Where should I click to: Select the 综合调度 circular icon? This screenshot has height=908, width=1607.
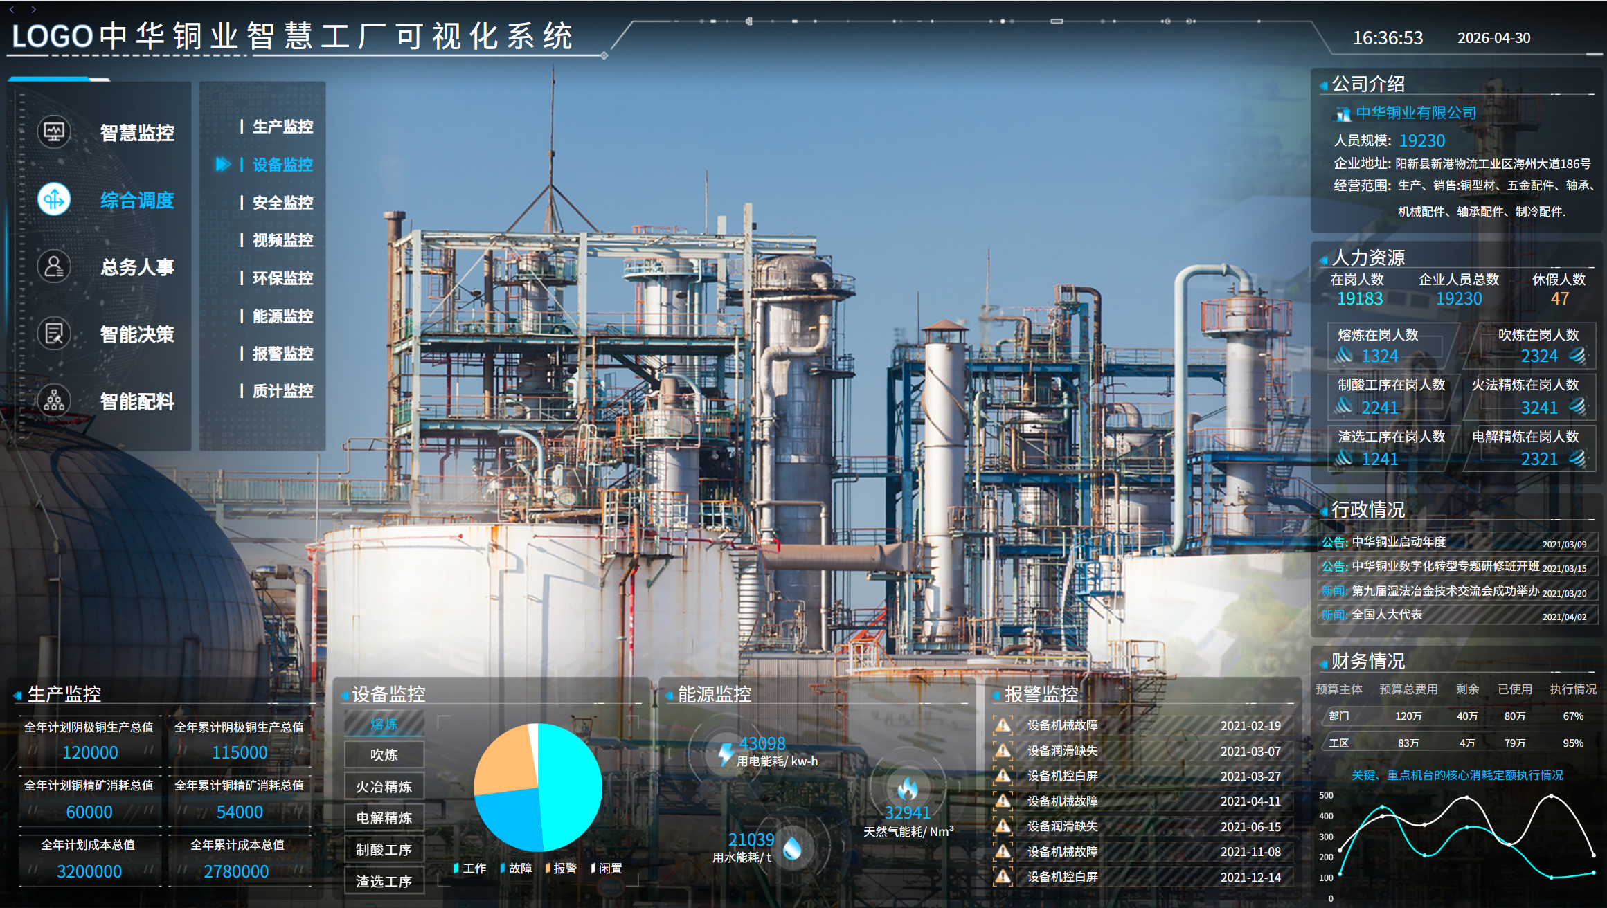click(54, 199)
